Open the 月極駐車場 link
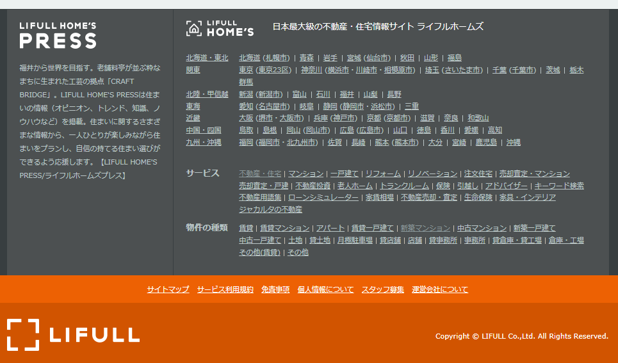Screen dimensions: 618x363 click(x=355, y=241)
